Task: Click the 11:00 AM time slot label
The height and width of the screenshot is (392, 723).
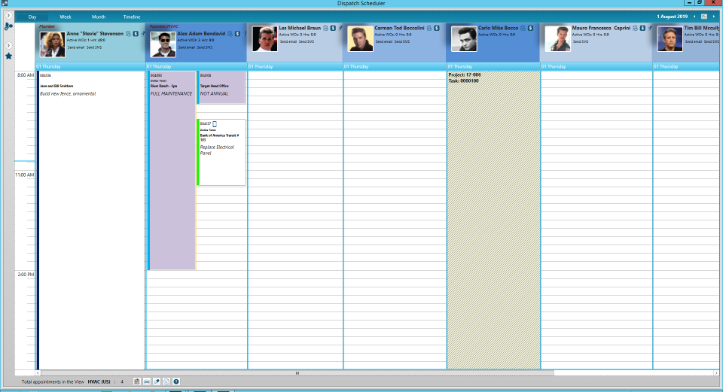Action: (24, 175)
